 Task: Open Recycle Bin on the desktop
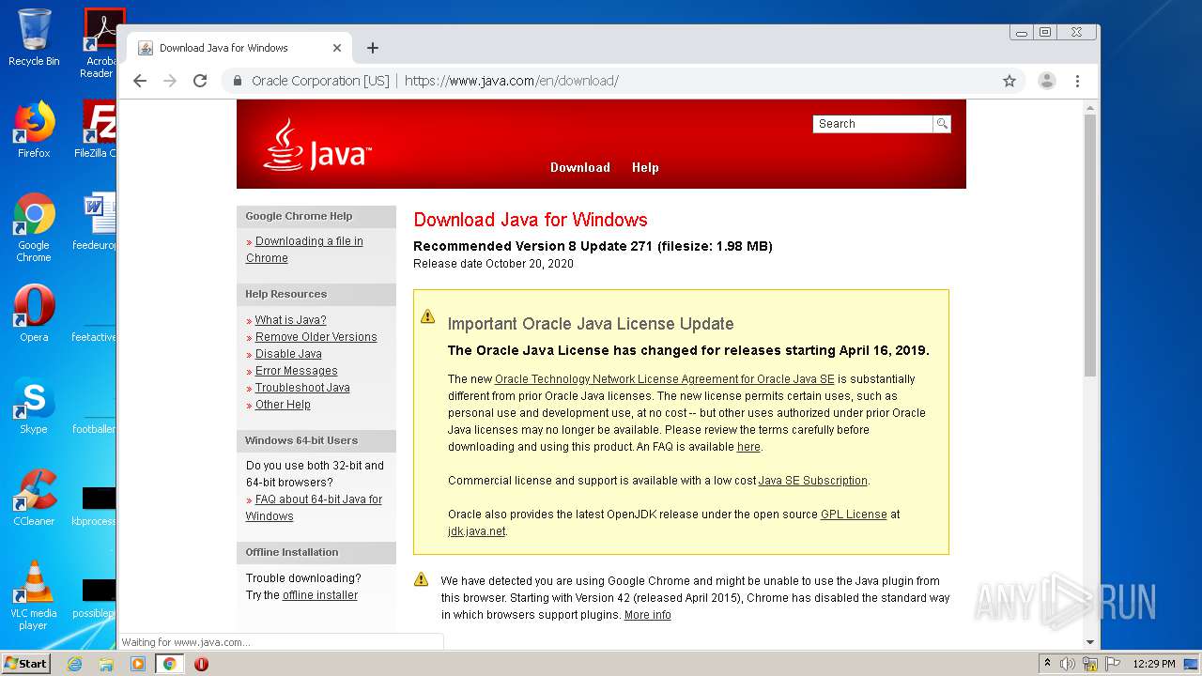click(x=34, y=38)
